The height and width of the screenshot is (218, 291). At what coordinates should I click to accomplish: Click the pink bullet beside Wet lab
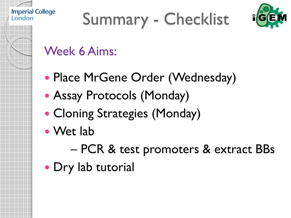pos(47,132)
